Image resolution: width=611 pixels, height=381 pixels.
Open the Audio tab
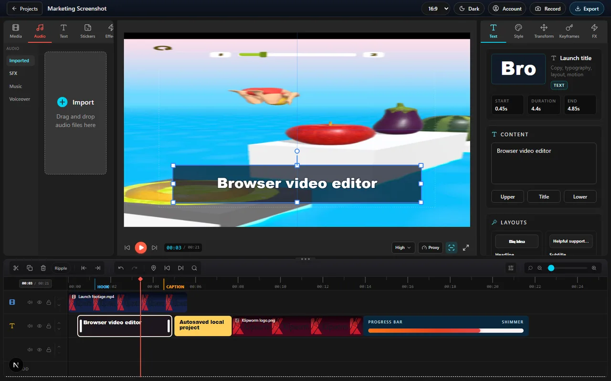pyautogui.click(x=40, y=31)
